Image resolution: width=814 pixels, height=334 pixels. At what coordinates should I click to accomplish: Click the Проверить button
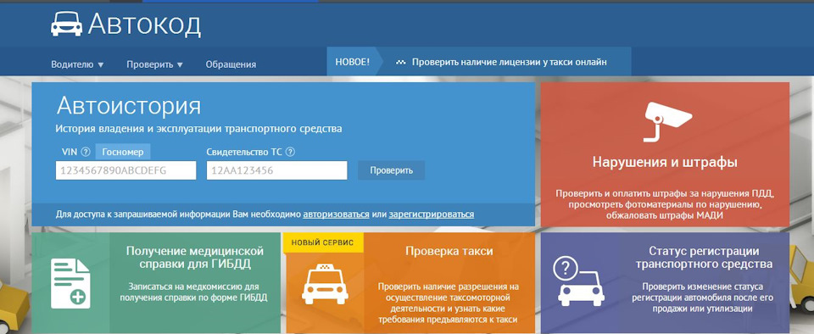point(392,170)
